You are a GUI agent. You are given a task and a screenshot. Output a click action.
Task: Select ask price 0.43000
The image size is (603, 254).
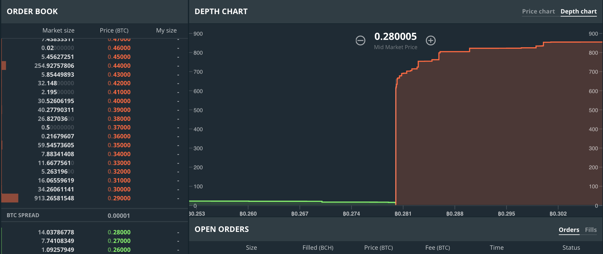click(119, 75)
